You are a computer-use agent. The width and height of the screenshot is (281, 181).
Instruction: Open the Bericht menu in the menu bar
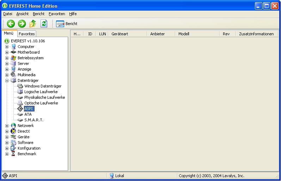[x=38, y=14]
